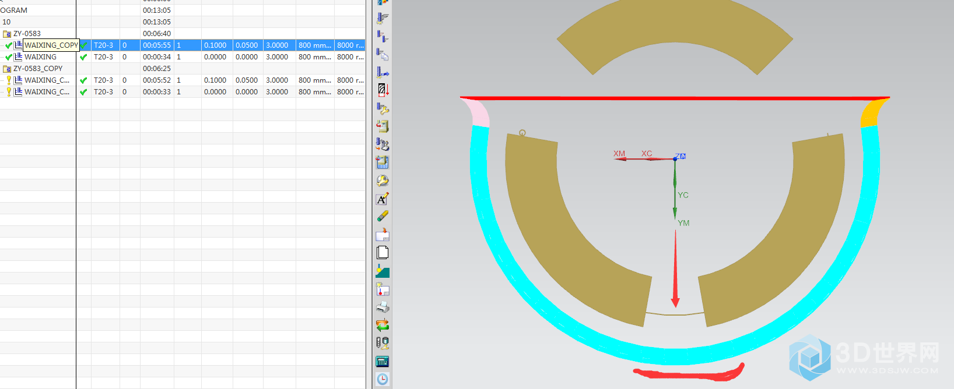Open the beige machine tool icon with red arrow

tap(383, 126)
